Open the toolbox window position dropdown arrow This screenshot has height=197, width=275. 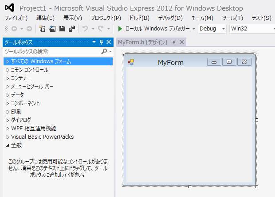click(x=94, y=42)
